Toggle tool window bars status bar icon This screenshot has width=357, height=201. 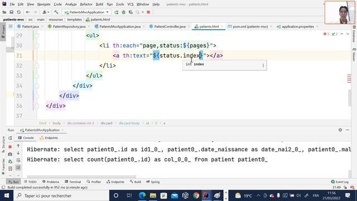(3, 188)
